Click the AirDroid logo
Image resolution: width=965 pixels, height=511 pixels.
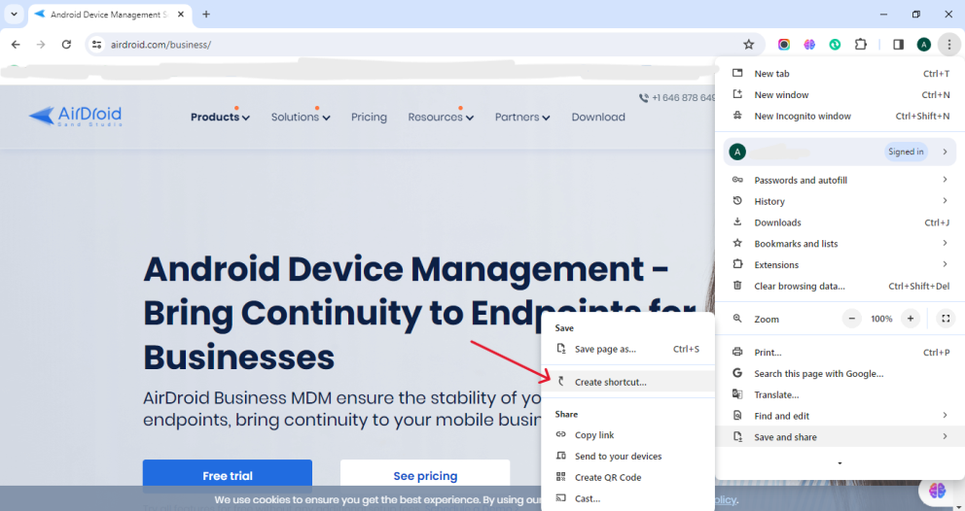(x=75, y=117)
